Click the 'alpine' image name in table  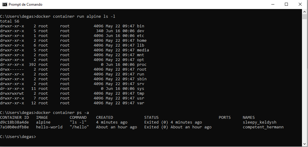pyautogui.click(x=43, y=122)
